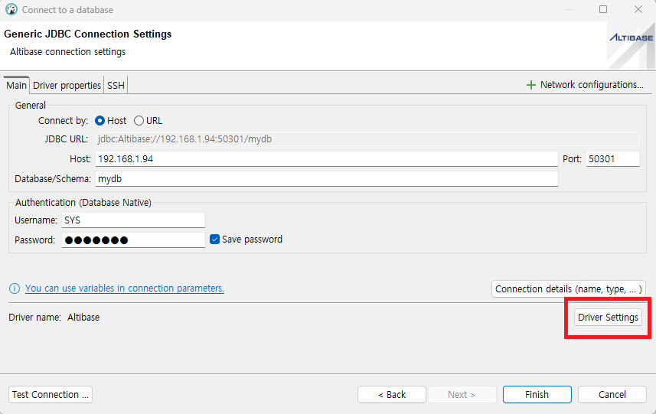Click the Test Connection button
Image resolution: width=656 pixels, height=414 pixels.
coord(51,395)
